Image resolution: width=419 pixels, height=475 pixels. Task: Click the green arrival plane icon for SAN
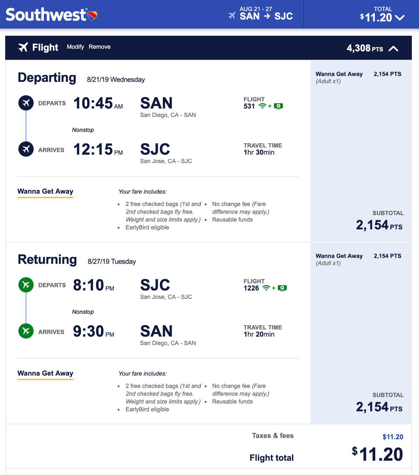26,331
